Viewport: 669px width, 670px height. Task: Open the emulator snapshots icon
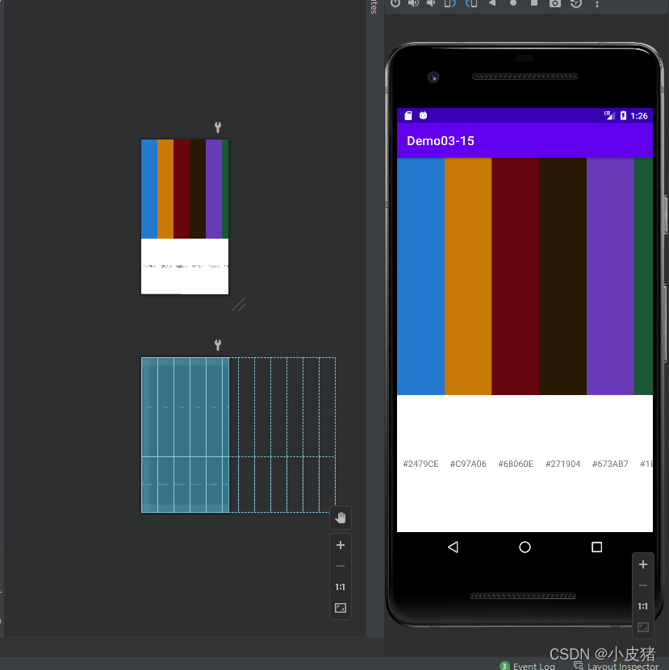coord(576,3)
